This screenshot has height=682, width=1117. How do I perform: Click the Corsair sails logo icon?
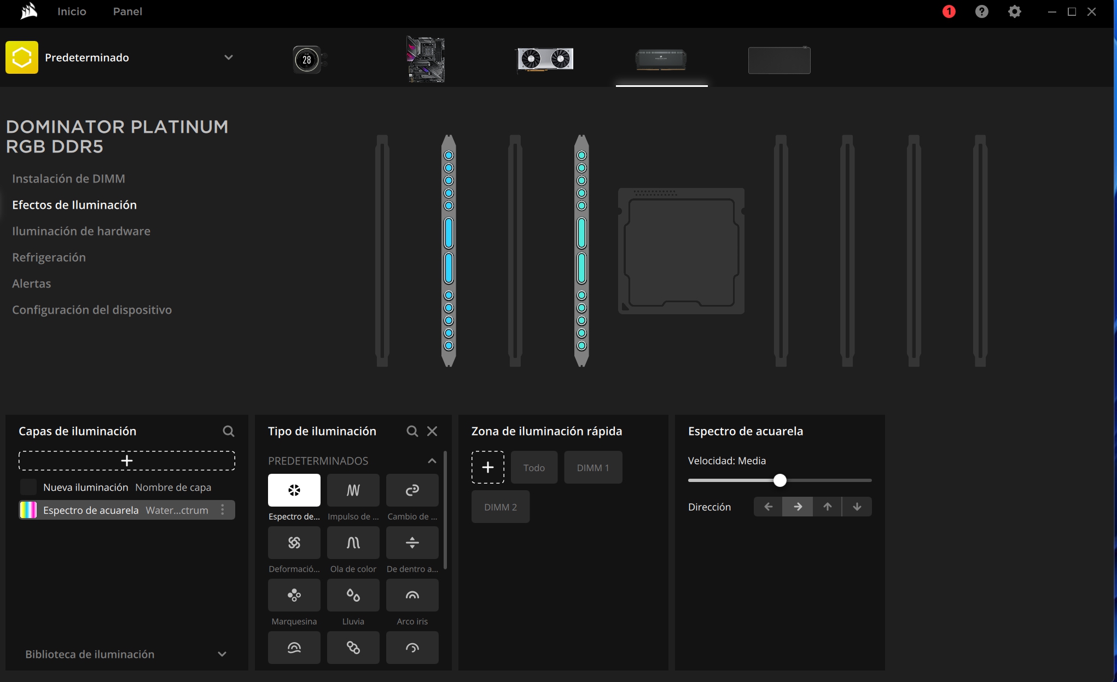28,11
